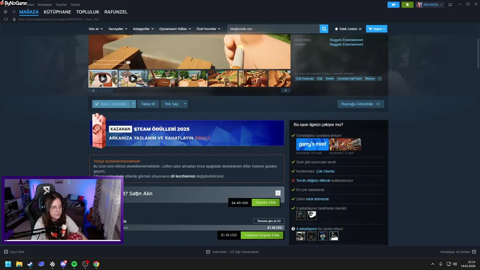Expand the Tavsiyeler dropdown
The height and width of the screenshot is (270, 480).
[x=118, y=29]
